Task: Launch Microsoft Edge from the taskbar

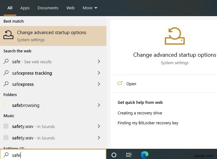Action: tap(144, 155)
